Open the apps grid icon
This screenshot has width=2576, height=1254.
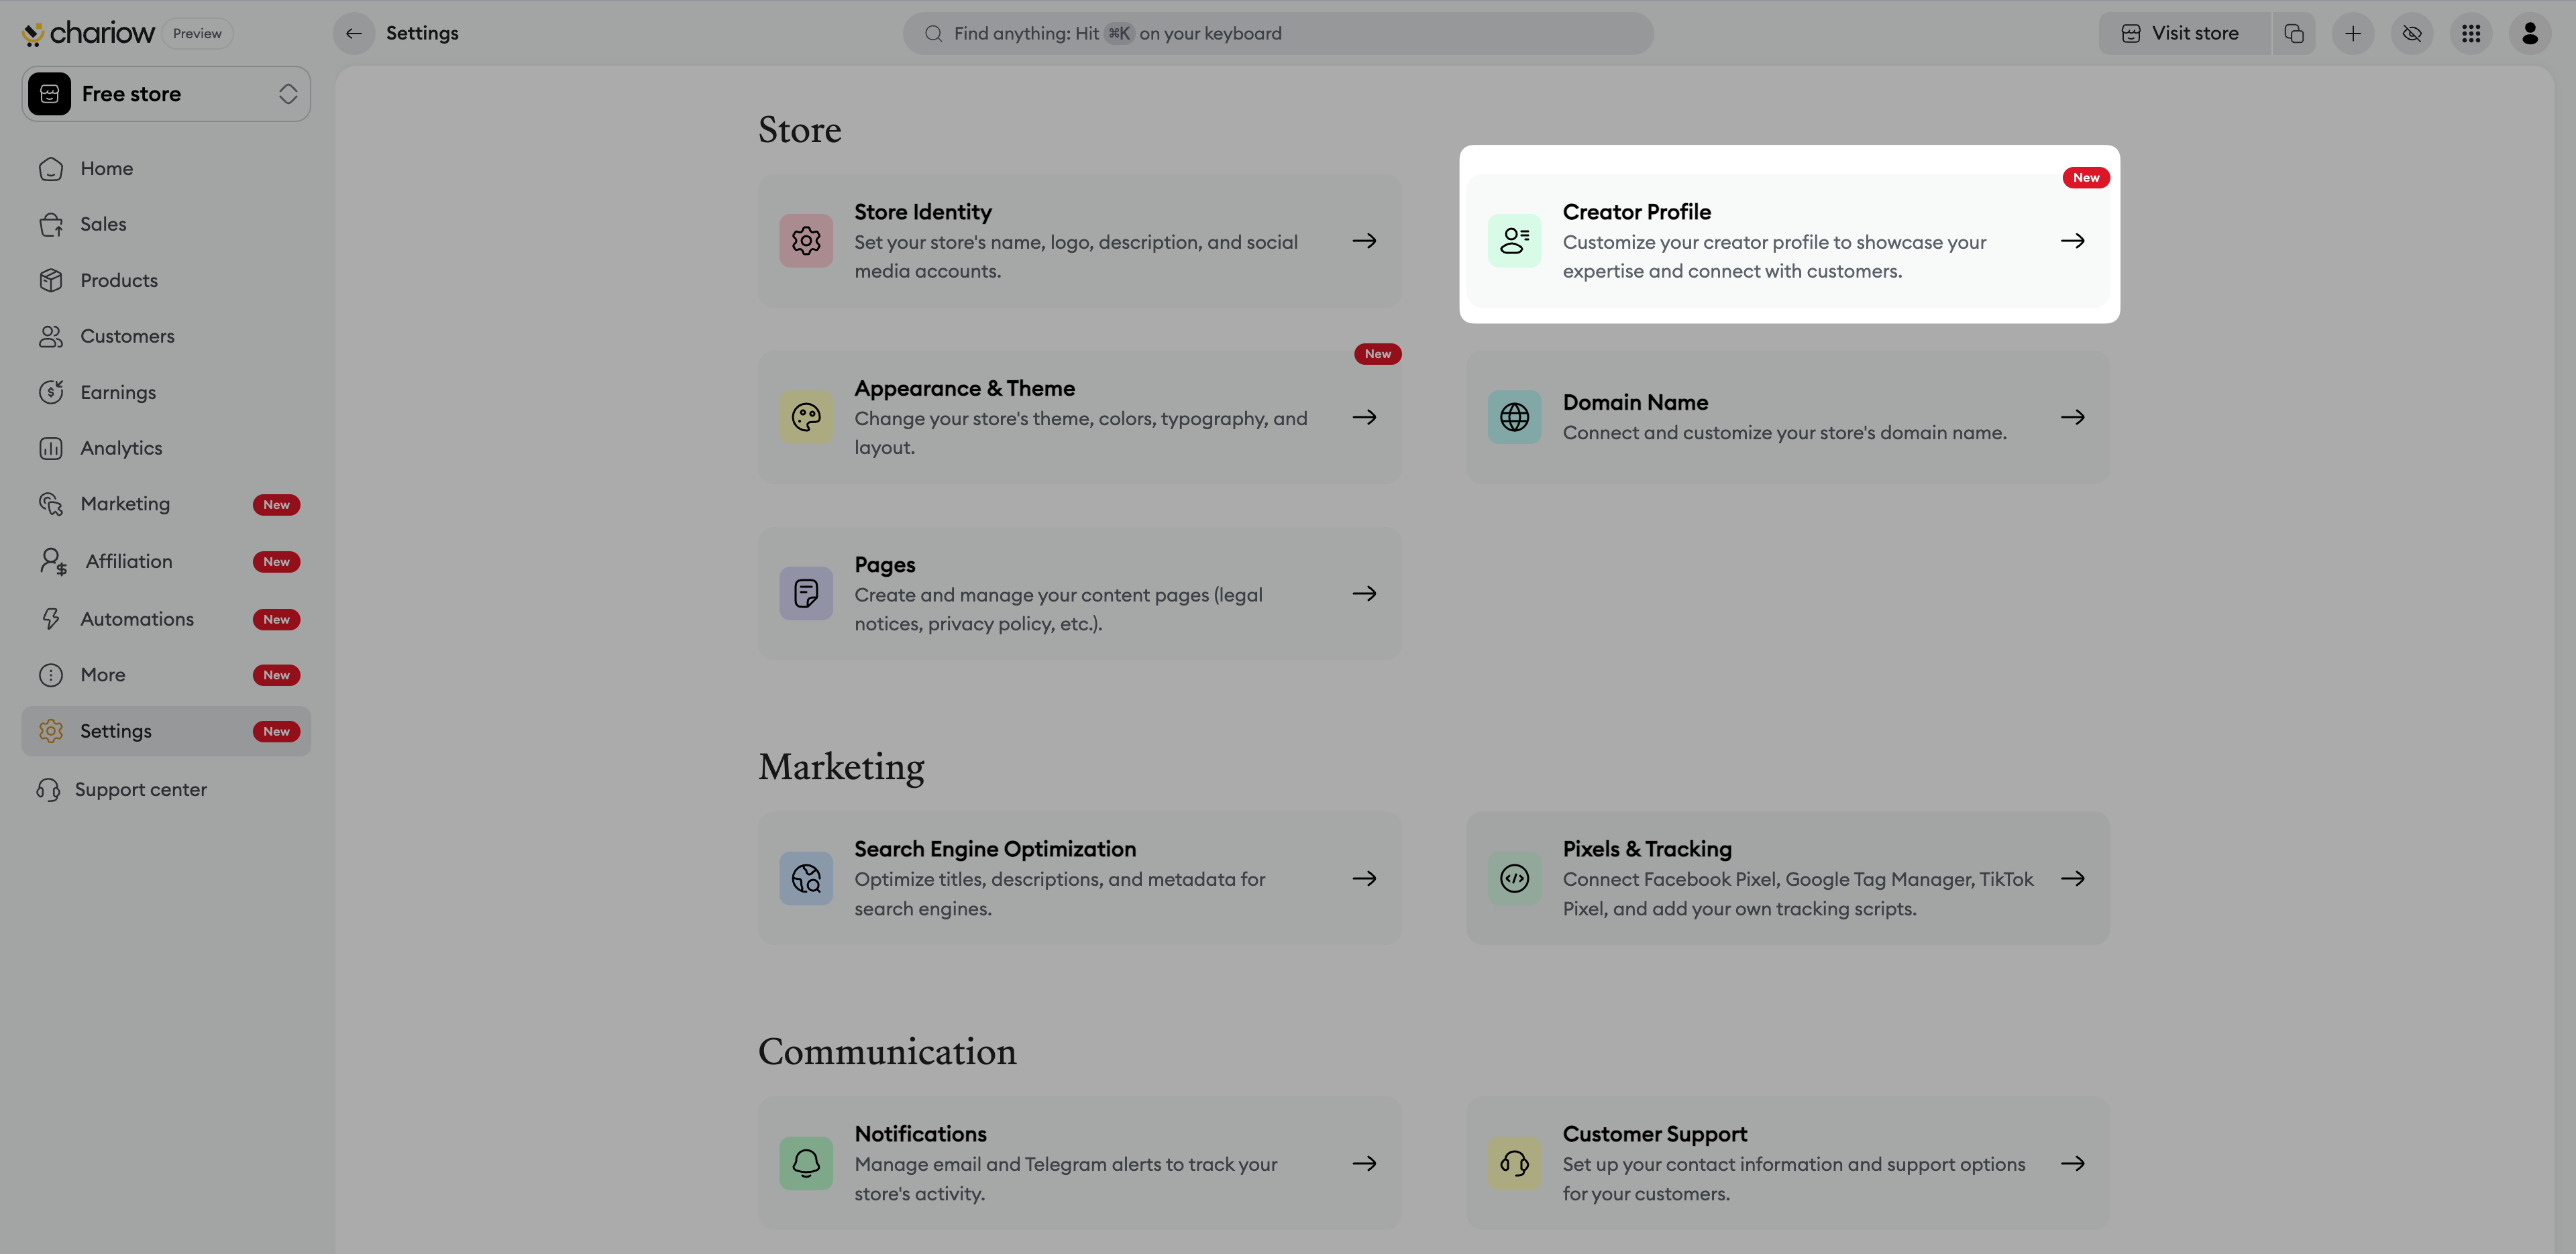point(2471,33)
